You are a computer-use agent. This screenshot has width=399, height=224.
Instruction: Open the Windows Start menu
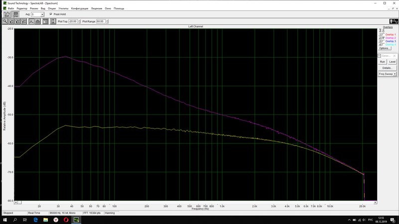5,220
